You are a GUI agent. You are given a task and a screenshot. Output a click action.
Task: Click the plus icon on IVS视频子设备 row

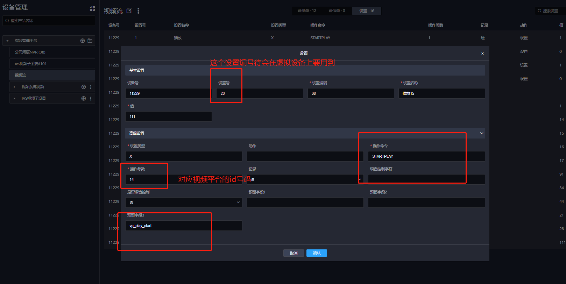(84, 98)
